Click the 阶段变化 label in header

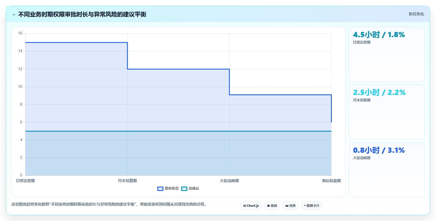tap(416, 14)
